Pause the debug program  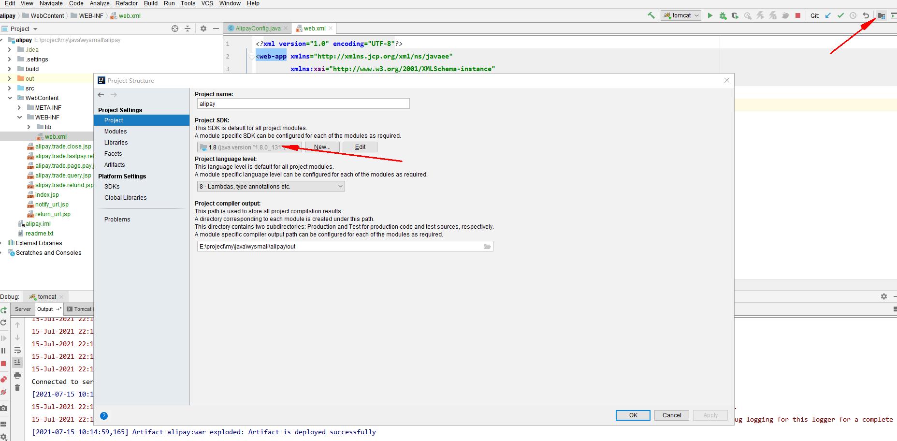point(3,351)
